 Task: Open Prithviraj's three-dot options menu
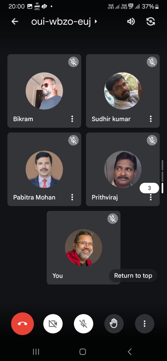point(151,197)
